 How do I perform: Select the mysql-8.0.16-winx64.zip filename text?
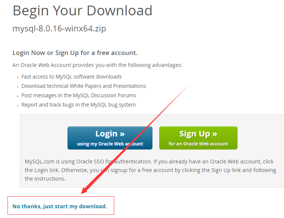59,28
